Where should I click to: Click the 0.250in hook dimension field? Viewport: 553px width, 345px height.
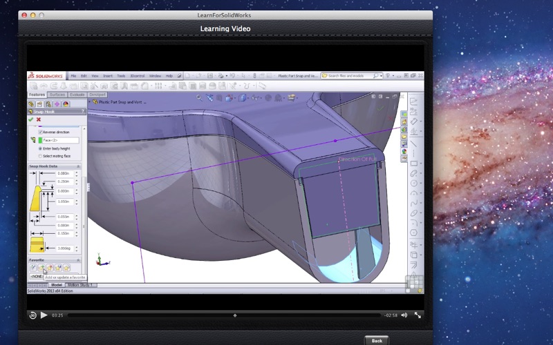click(65, 181)
